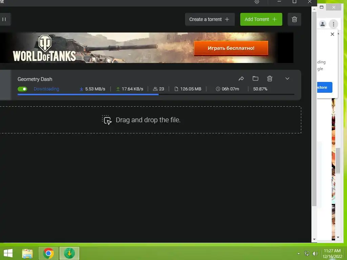Switch to Chrome in taskbar
347x260 pixels.
pyautogui.click(x=48, y=253)
